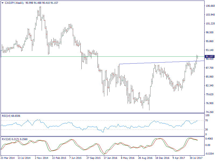The width and height of the screenshot is (215, 161).
Task: Click the triangle arrow beside CADJPY,Weekly
Action: click(2, 2)
